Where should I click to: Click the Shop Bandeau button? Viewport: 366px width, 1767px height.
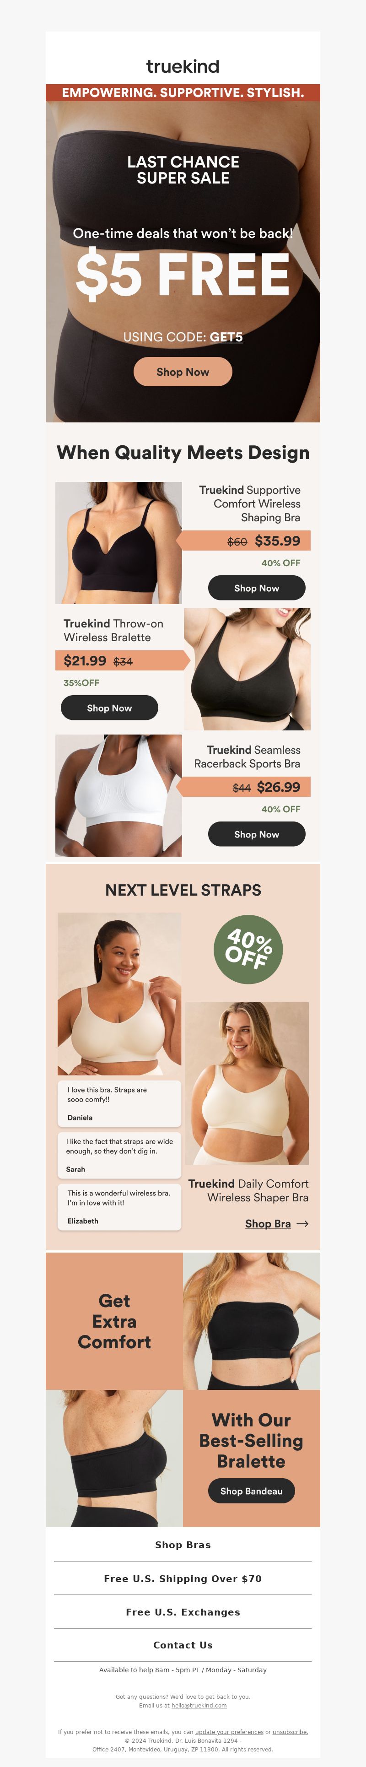(x=252, y=1491)
